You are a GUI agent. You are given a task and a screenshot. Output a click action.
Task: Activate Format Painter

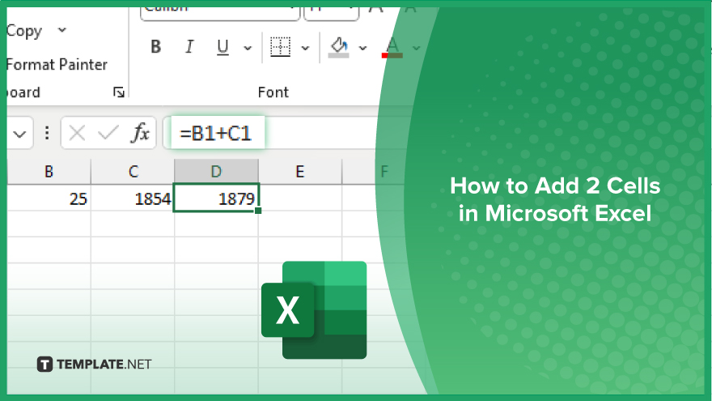[x=57, y=65]
